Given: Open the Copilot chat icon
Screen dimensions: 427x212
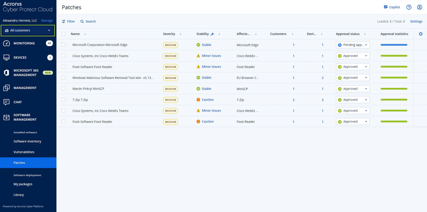Looking at the screenshot, I should click(x=386, y=7).
